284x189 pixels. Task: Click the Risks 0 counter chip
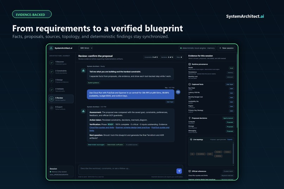[x=179, y=57]
